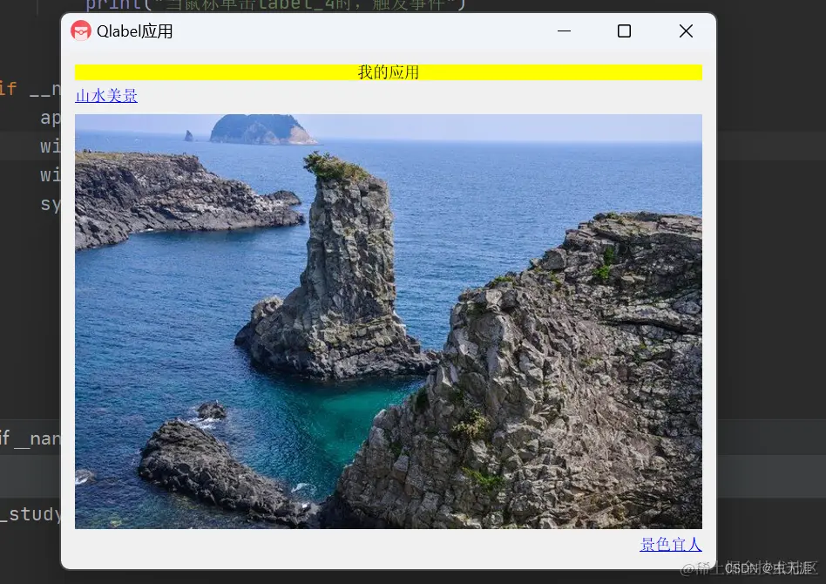826x584 pixels.
Task: Click the scenic sea rock photo
Action: click(x=388, y=321)
